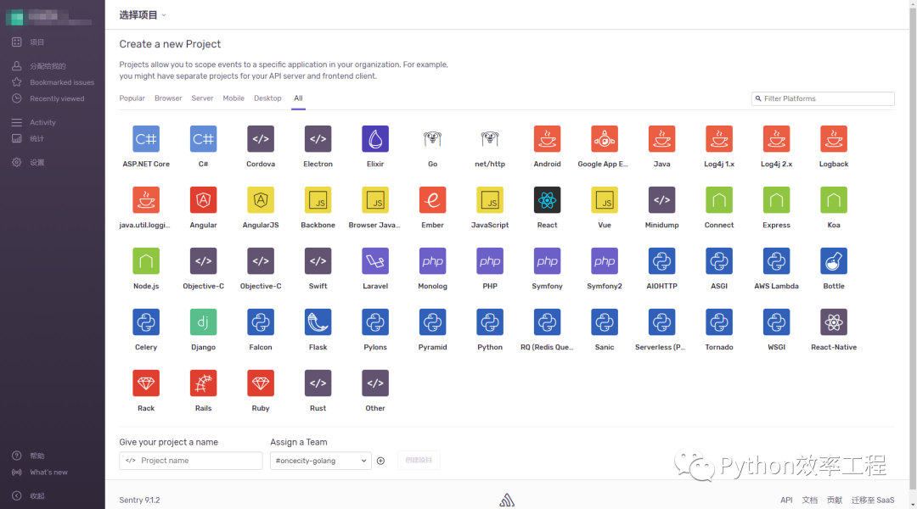Open Bookmarked issues in sidebar
This screenshot has width=917, height=509.
(x=53, y=82)
